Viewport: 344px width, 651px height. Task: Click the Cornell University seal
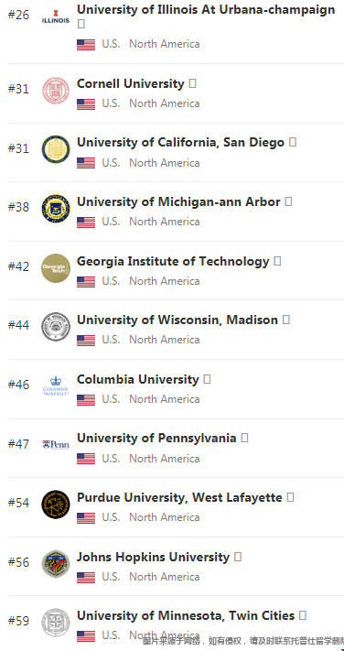56,91
